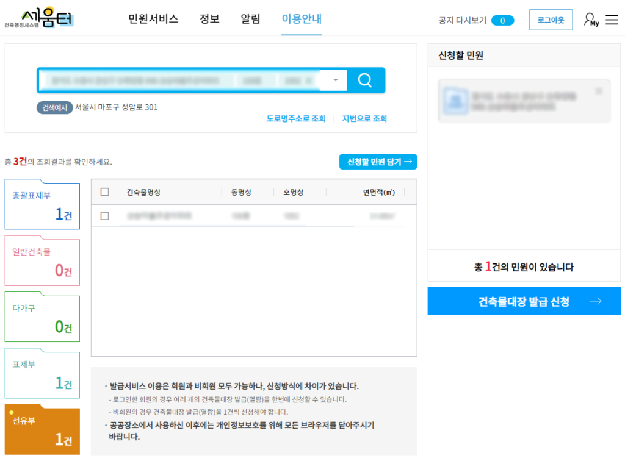Viewport: 625px width, 461px height.
Task: Click the 세움터 logo
Action: pos(39,18)
